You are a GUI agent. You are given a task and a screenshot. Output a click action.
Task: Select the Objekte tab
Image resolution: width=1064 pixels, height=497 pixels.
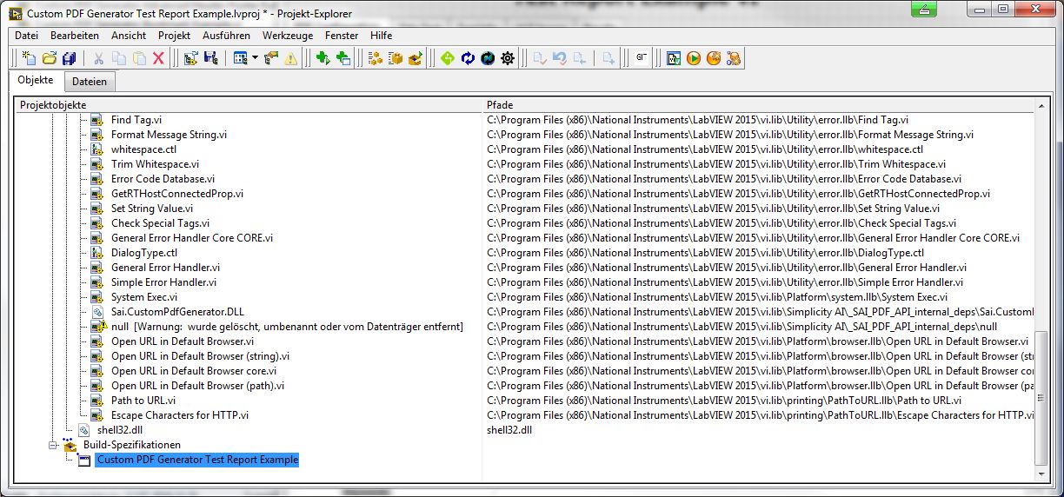[x=36, y=80]
